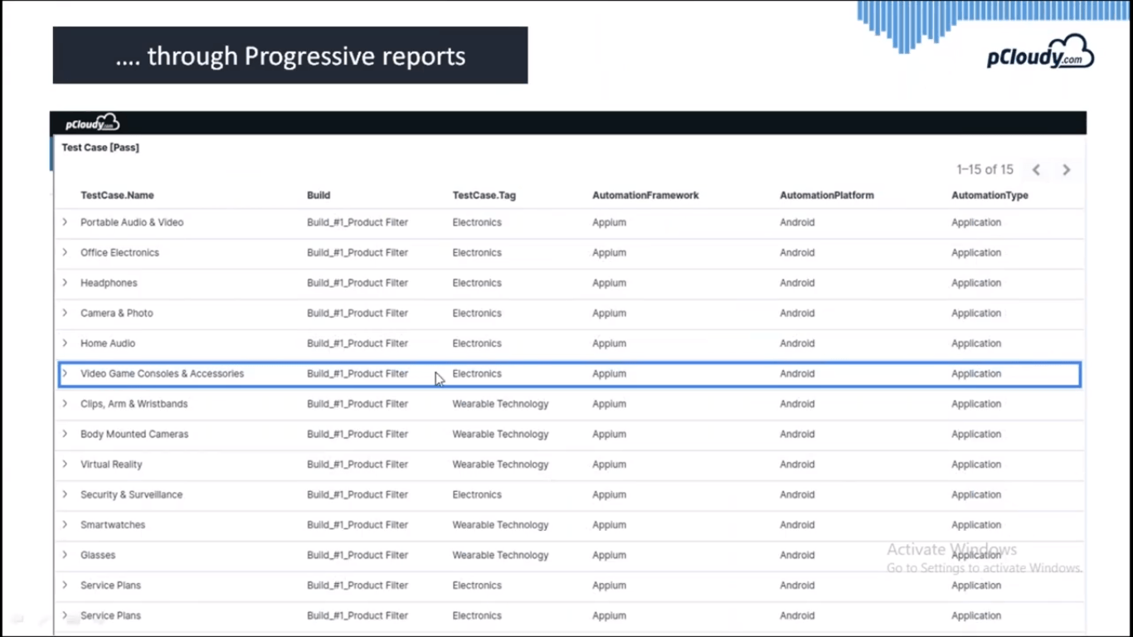1133x637 pixels.
Task: Expand the Headphones test case row
Action: tap(65, 283)
